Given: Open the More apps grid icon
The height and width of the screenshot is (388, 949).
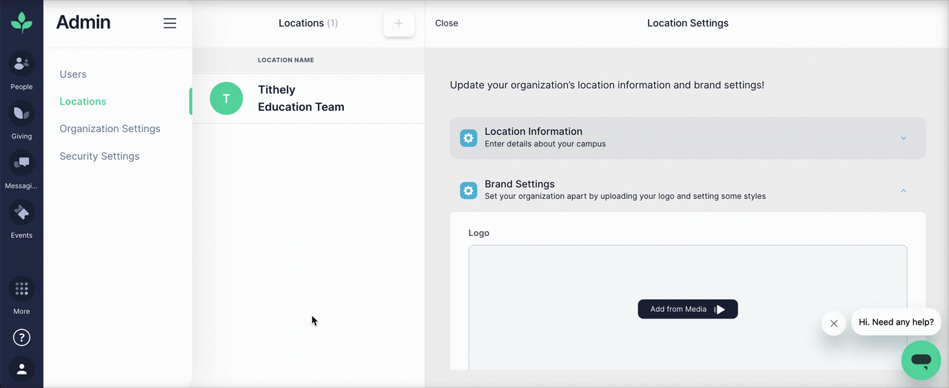Looking at the screenshot, I should click(x=21, y=289).
